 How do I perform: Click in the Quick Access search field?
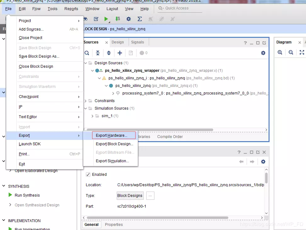click(180, 8)
